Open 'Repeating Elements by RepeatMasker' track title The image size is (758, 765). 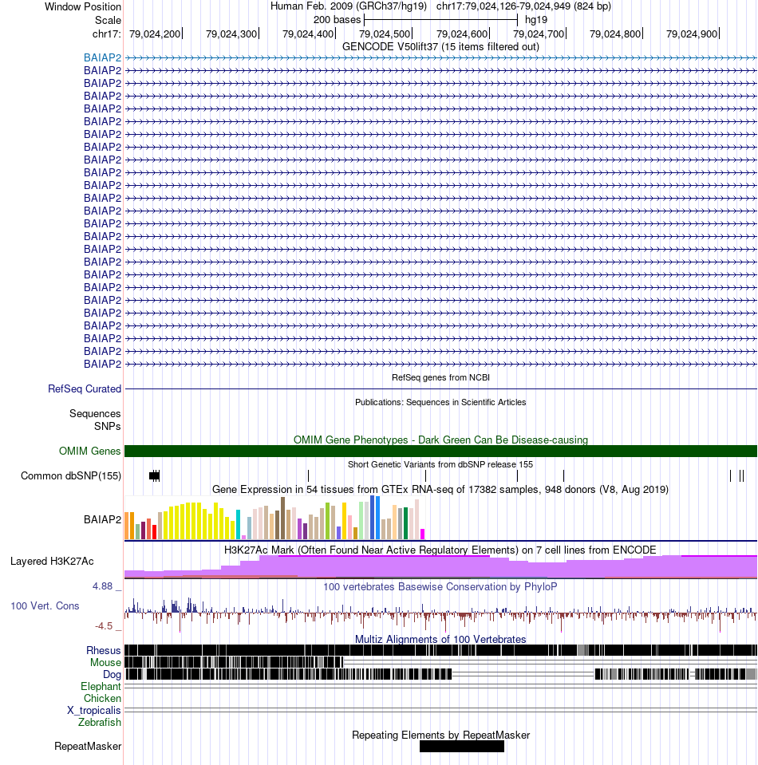[440, 735]
